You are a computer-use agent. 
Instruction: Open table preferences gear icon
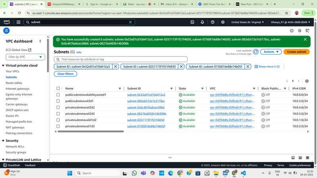tap(307, 81)
